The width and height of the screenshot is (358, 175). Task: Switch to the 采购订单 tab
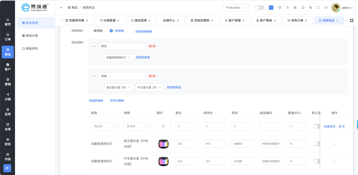click(x=297, y=21)
